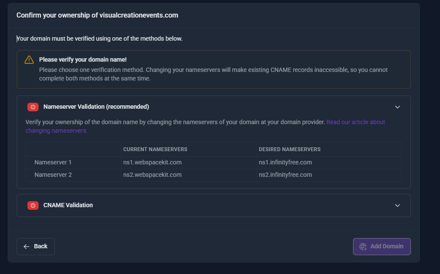440x274 pixels.
Task: Click the warning triangle alert icon
Action: pos(29,60)
